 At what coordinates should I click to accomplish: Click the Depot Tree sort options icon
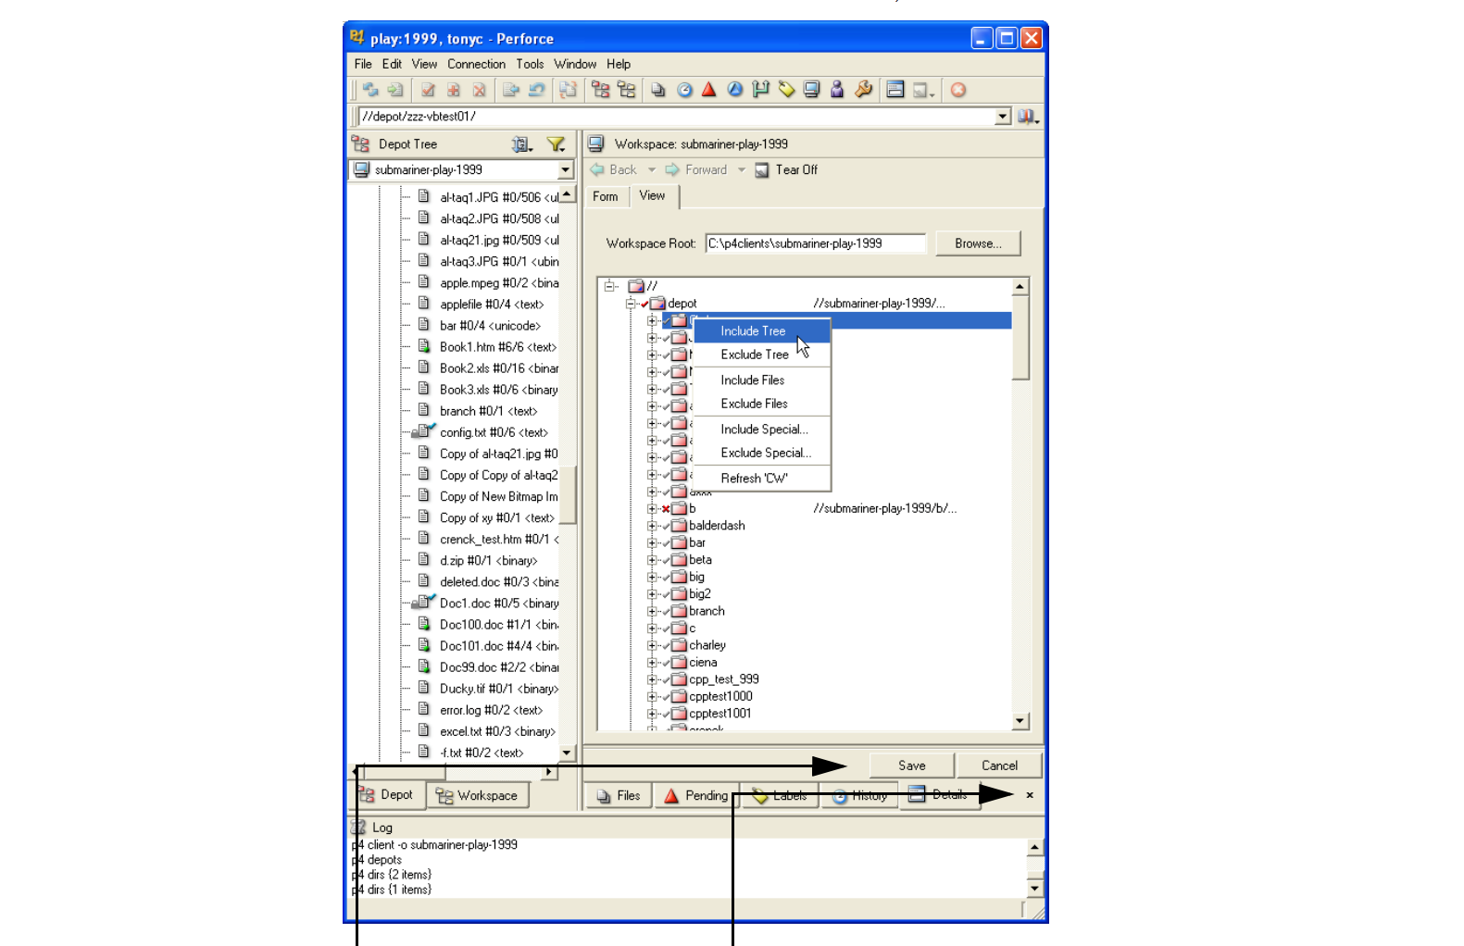pos(521,144)
